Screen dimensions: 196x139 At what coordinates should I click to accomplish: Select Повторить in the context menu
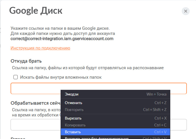point(115,110)
